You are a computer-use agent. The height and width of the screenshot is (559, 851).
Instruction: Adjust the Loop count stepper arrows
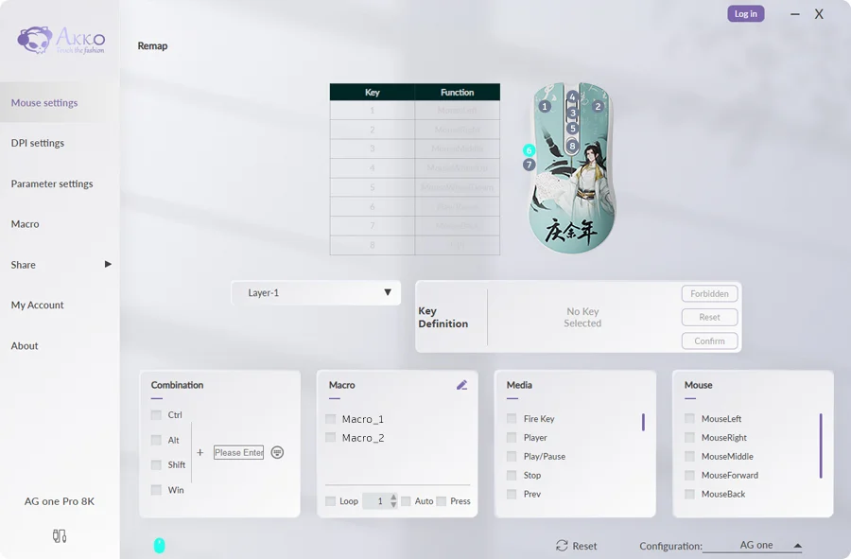(x=393, y=501)
